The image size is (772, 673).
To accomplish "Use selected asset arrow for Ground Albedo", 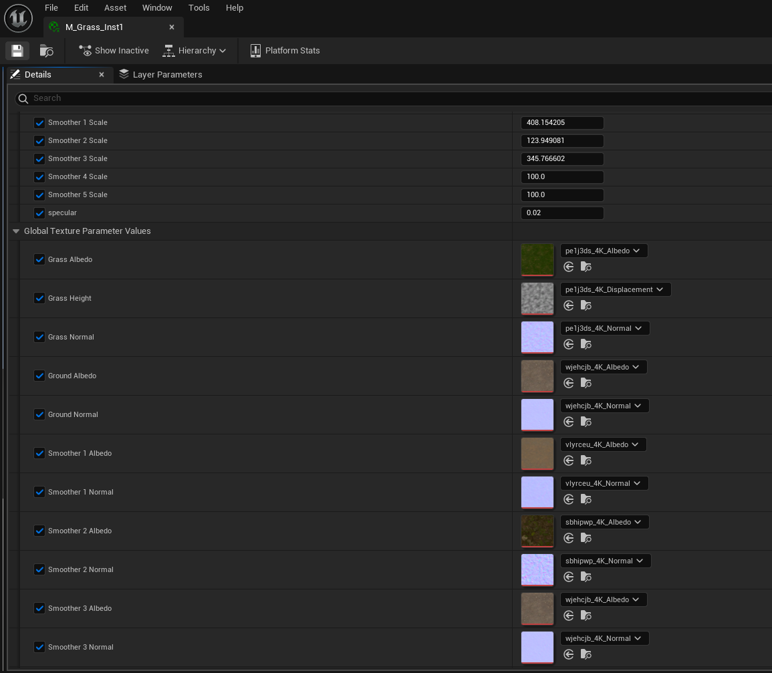I will tap(569, 383).
